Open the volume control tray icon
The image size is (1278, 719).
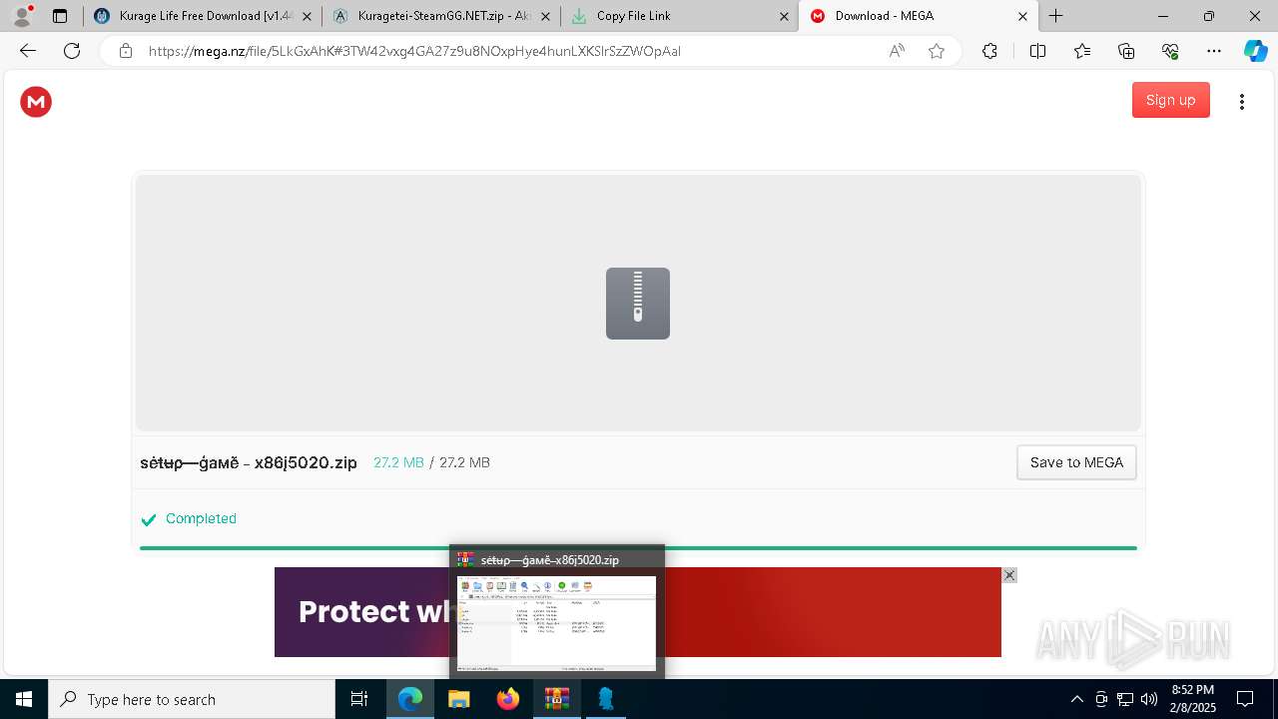(1149, 699)
